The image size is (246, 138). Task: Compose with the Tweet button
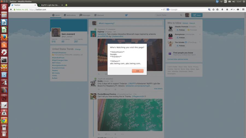pos(197,15)
